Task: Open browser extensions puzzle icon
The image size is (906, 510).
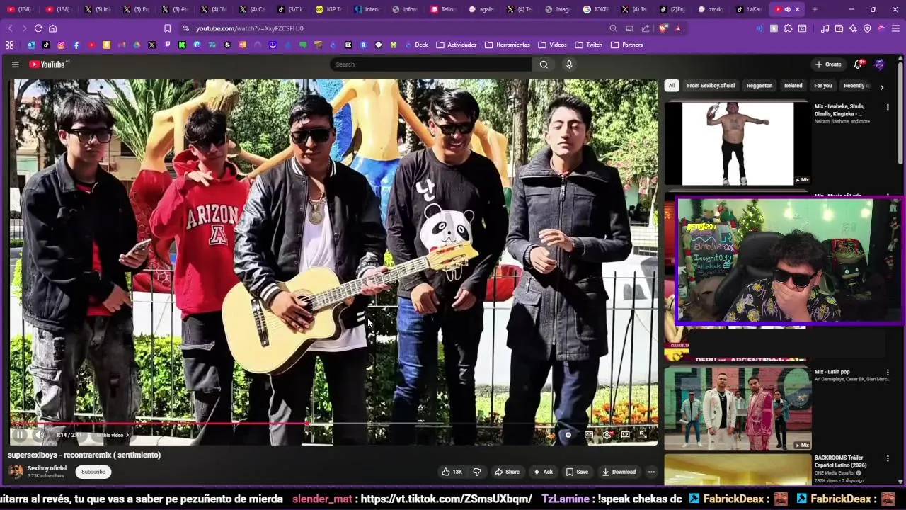Action: (x=788, y=28)
